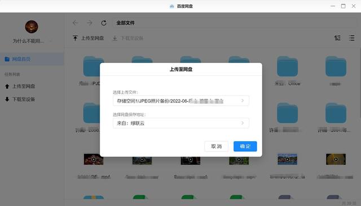This screenshot has width=361, height=206.
Task: Click 确定 to confirm the upload
Action: point(245,146)
